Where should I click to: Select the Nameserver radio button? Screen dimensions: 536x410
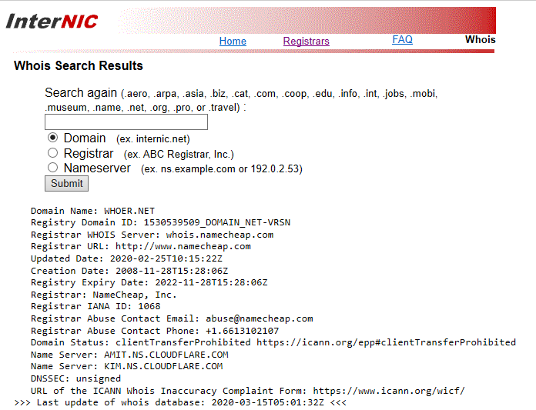[x=52, y=167]
